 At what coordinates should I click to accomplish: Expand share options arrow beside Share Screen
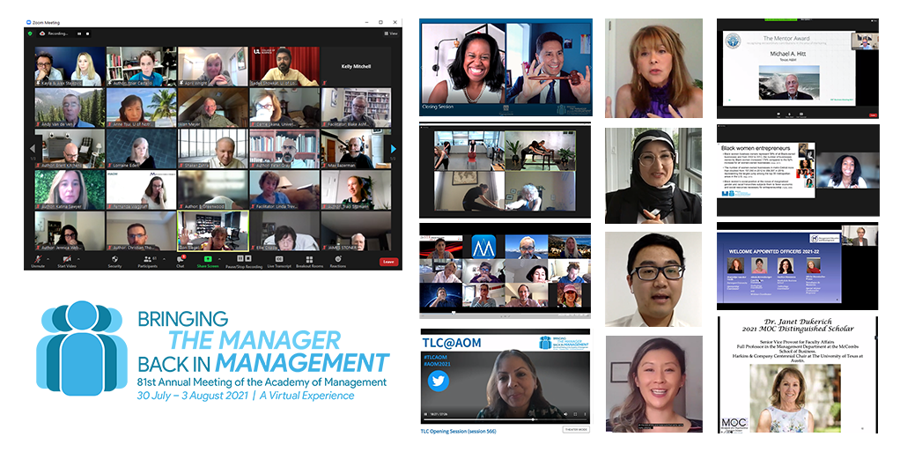[220, 259]
